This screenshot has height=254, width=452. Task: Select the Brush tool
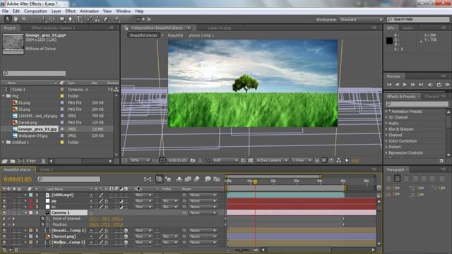click(90, 19)
